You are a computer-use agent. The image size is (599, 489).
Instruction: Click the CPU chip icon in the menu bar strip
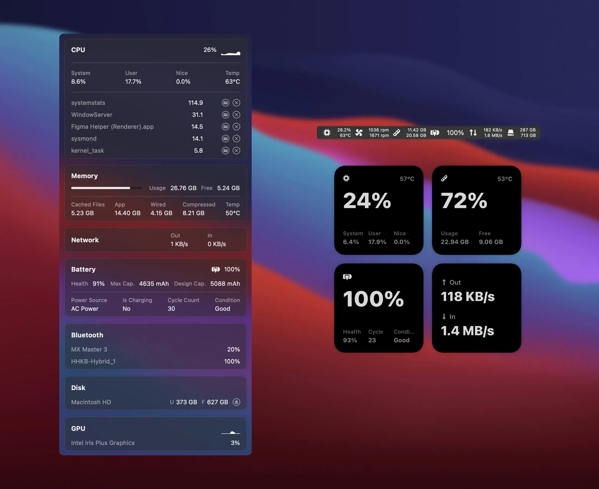click(x=327, y=133)
